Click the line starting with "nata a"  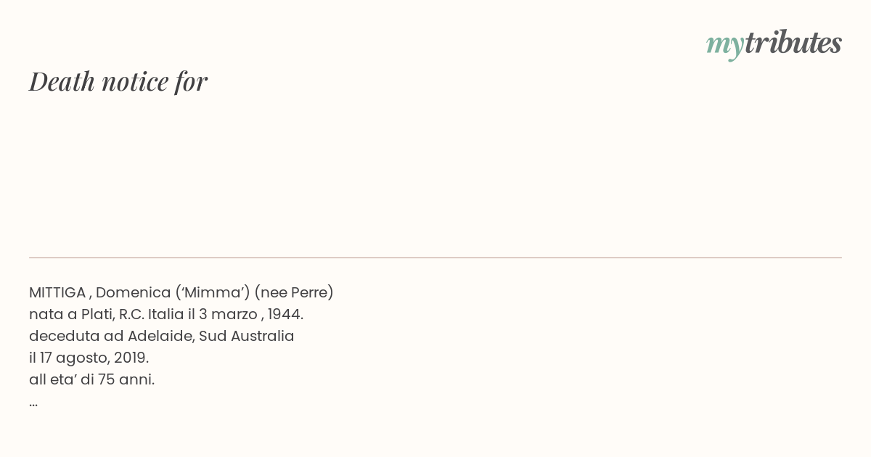pos(166,314)
